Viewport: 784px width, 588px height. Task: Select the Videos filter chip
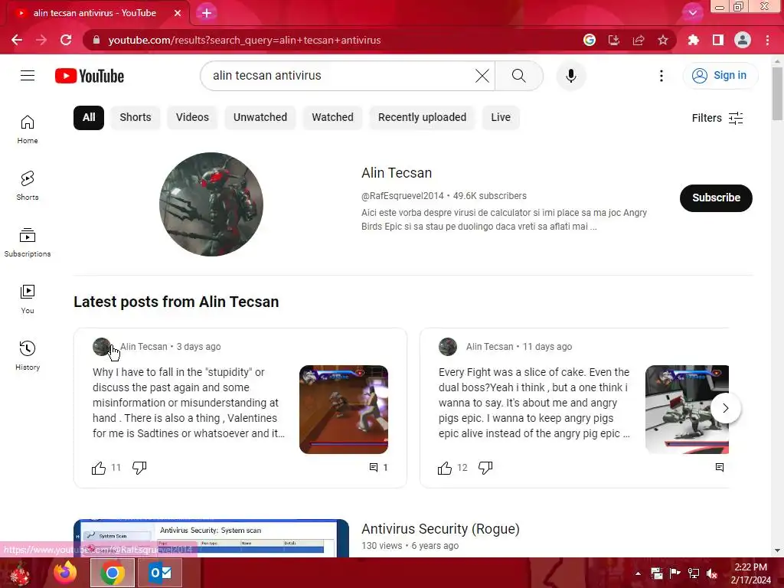coord(192,117)
